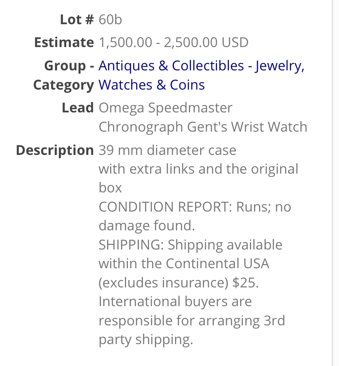Click the Lot # label
This screenshot has width=339, height=366.
(x=77, y=20)
